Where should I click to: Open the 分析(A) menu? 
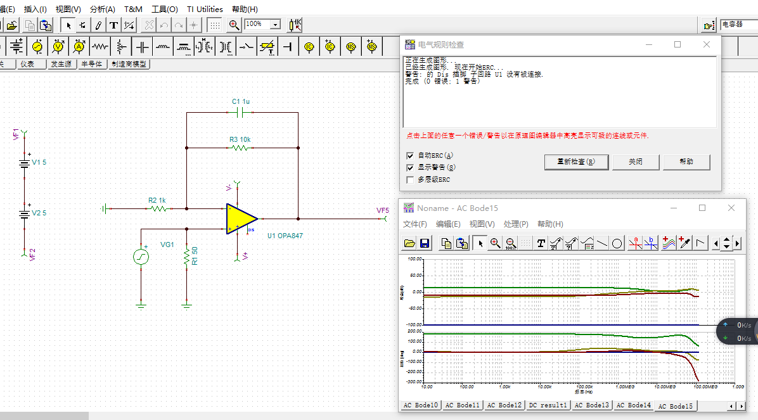tap(102, 10)
